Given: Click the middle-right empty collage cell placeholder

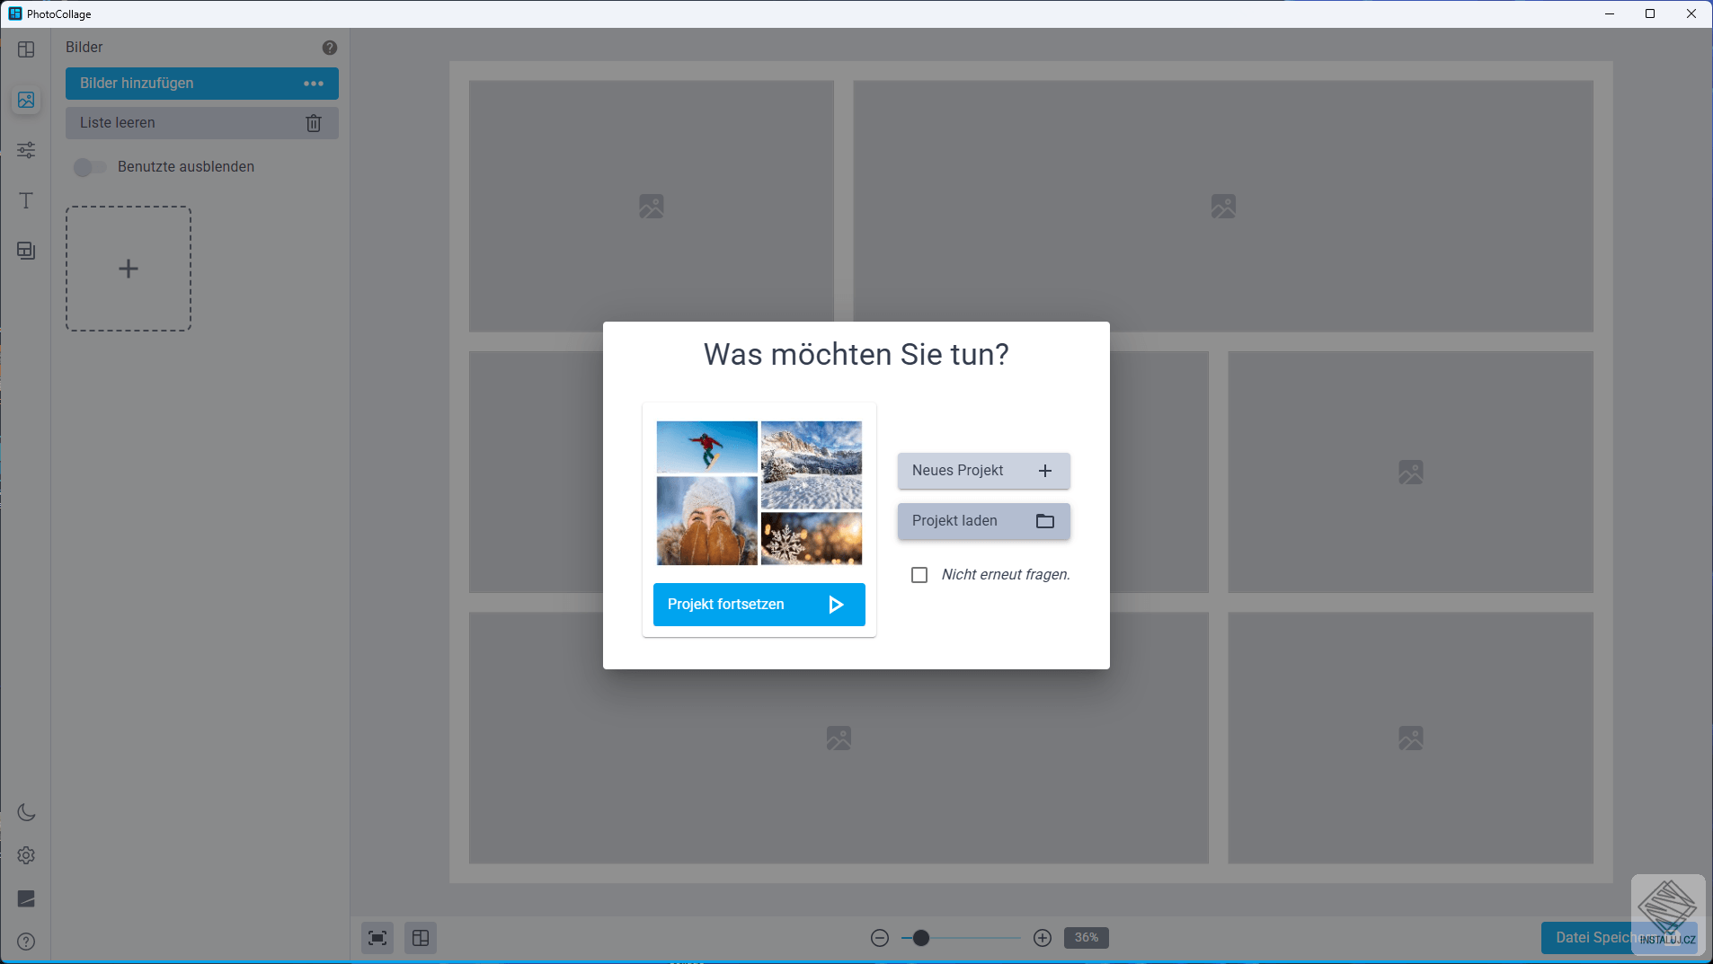Looking at the screenshot, I should click(1411, 472).
